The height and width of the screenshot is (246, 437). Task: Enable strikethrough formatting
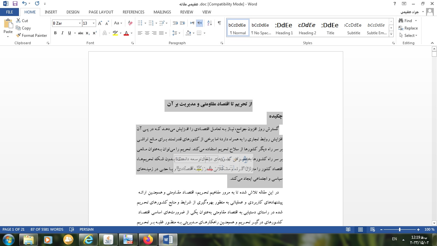point(81,33)
